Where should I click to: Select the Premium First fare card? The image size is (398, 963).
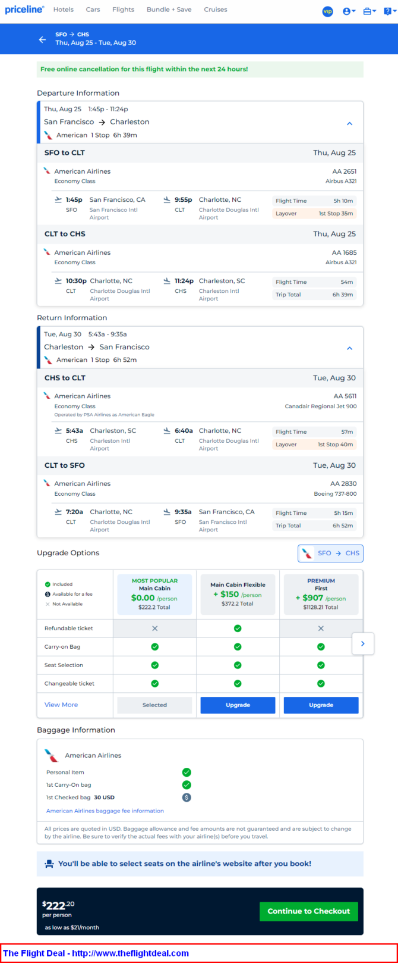(x=321, y=594)
